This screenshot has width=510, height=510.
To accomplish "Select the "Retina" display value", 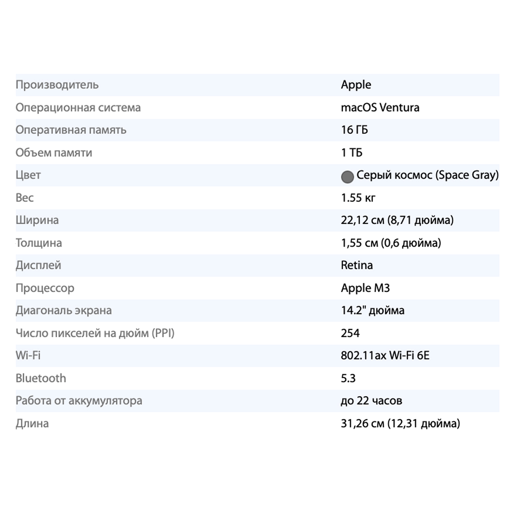I will pos(357,265).
